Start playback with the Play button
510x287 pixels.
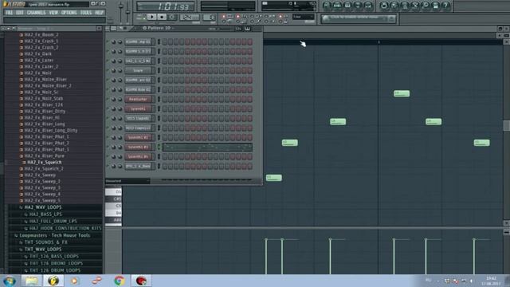(x=151, y=17)
